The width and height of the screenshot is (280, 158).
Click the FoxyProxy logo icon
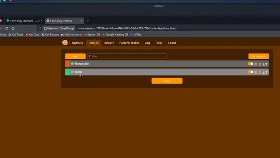(x=65, y=43)
